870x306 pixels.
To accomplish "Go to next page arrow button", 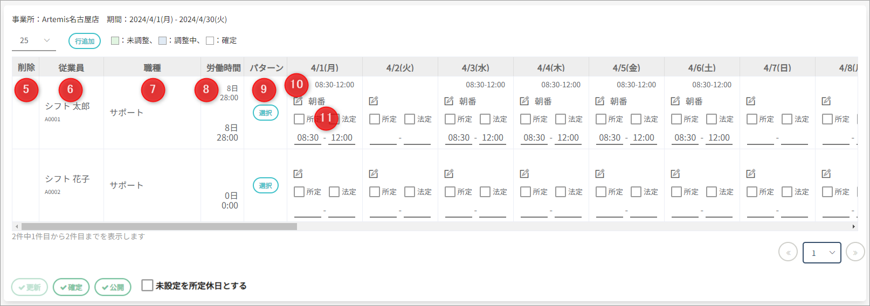I will [855, 252].
